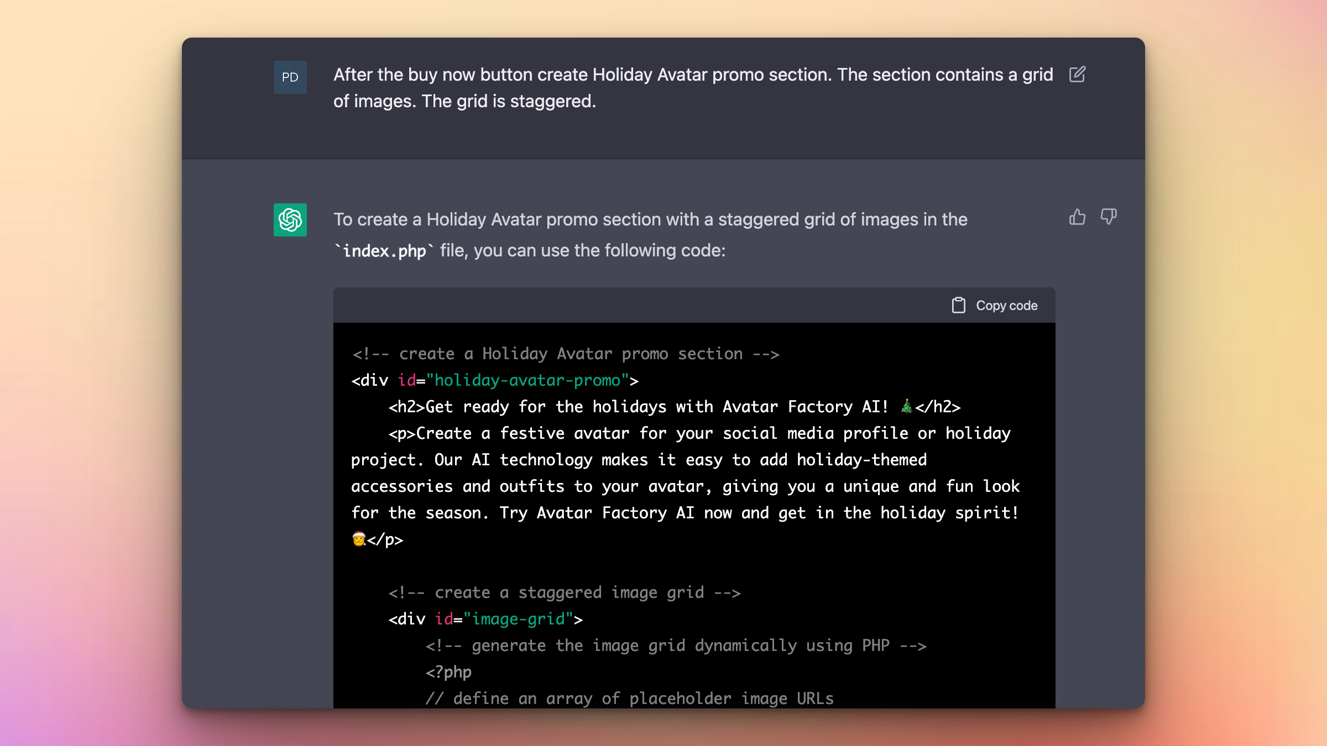Click the inline index.php code text
The height and width of the screenshot is (746, 1327).
click(x=384, y=251)
